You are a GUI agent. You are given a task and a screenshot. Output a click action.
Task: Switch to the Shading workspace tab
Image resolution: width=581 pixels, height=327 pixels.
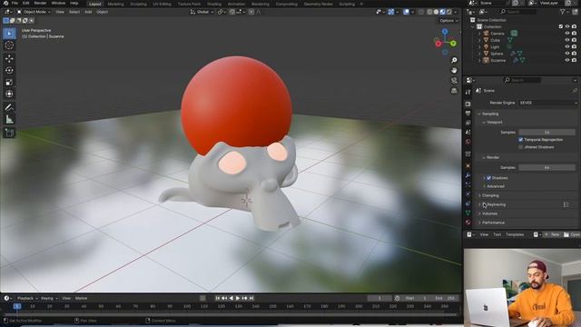click(x=214, y=4)
